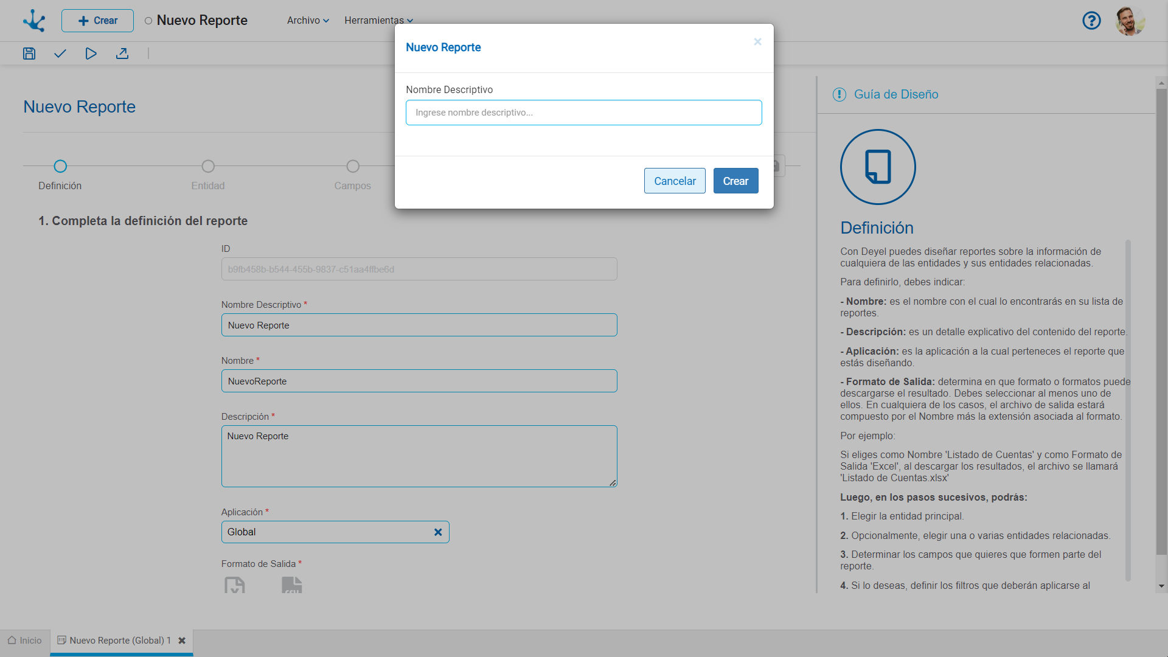Click the play run report icon
Image resolution: width=1168 pixels, height=657 pixels.
point(91,54)
